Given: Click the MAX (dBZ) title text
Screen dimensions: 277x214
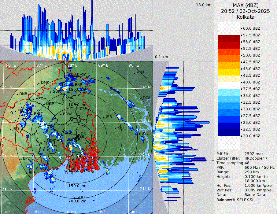Looking at the screenshot, I should point(246,5).
